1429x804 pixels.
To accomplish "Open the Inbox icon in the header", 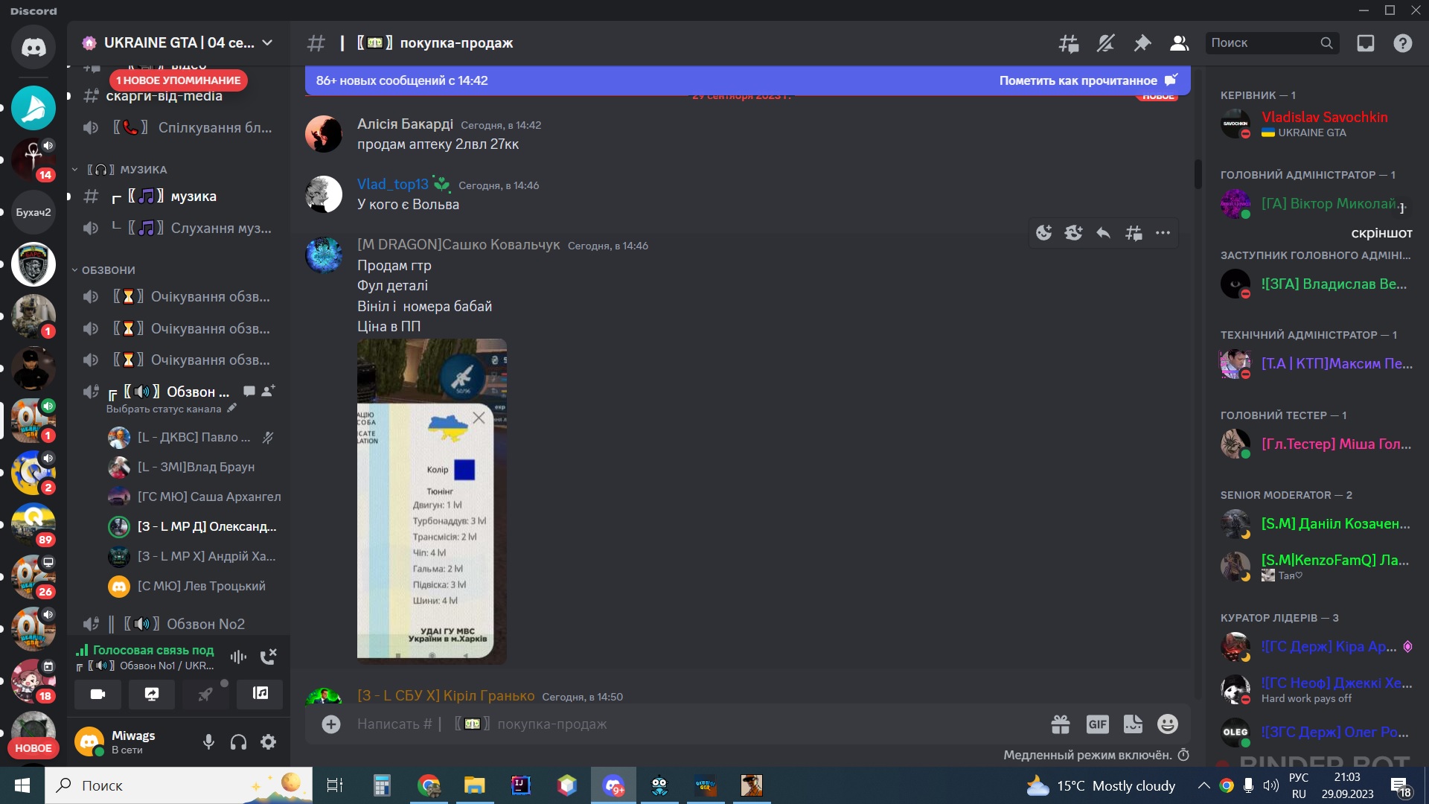I will pyautogui.click(x=1365, y=43).
